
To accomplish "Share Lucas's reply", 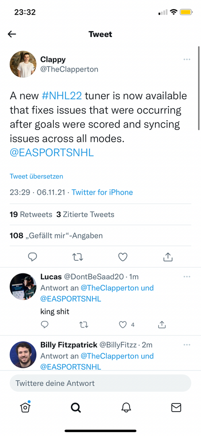I will click(x=162, y=325).
